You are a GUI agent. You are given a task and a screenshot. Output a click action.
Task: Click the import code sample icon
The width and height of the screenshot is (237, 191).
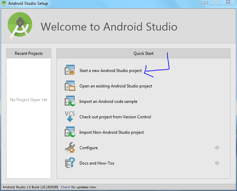click(70, 101)
